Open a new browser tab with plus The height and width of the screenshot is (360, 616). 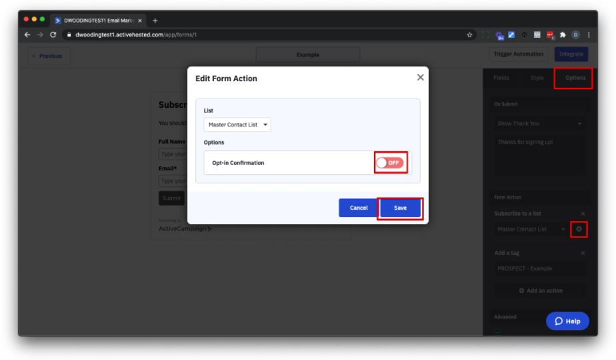[155, 21]
